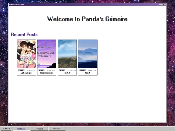This screenshot has height=131, width=175.
Task: Open the Cat Therapy post link
Action: [26, 73]
